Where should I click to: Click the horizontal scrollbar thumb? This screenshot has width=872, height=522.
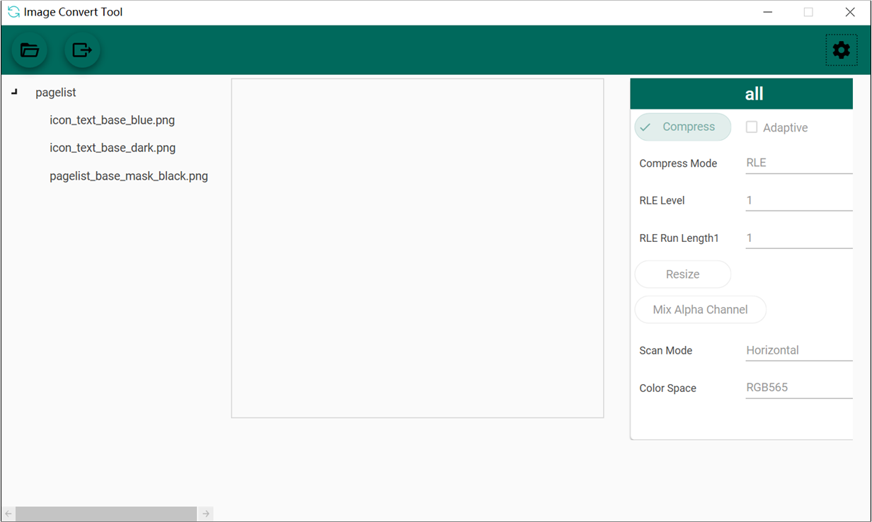106,514
